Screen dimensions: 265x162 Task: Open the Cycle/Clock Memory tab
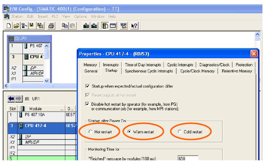[197, 71]
